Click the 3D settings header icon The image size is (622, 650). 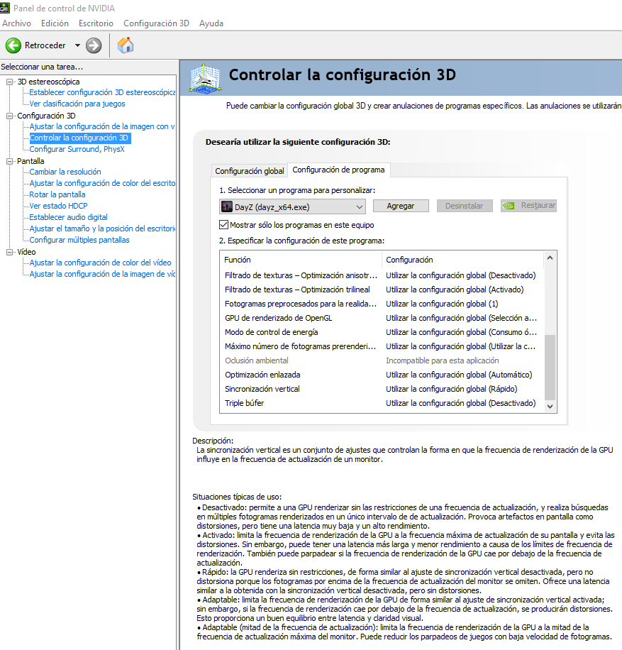[x=205, y=78]
